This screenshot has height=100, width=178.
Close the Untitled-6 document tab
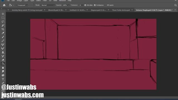tap(87, 10)
